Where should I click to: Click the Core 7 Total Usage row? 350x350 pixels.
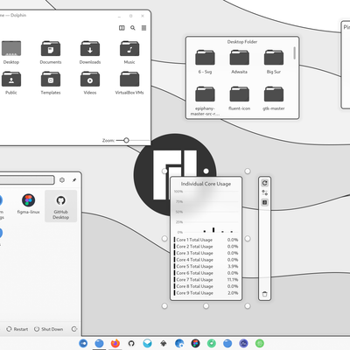click(206, 280)
